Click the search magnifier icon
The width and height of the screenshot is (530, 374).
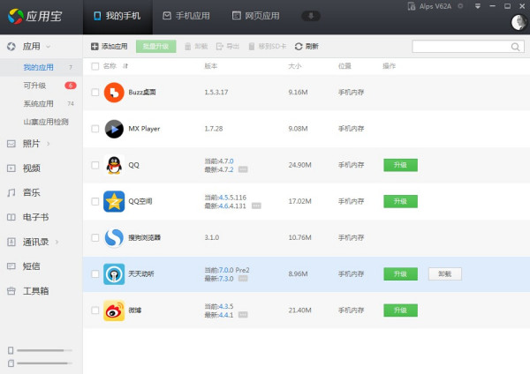(x=515, y=47)
